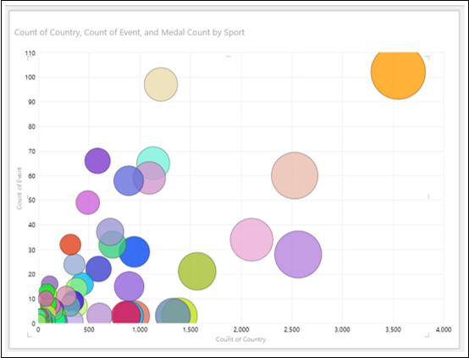Select the indigo bubble near 22 events
Image resolution: width=469 pixels, height=358 pixels.
98,269
